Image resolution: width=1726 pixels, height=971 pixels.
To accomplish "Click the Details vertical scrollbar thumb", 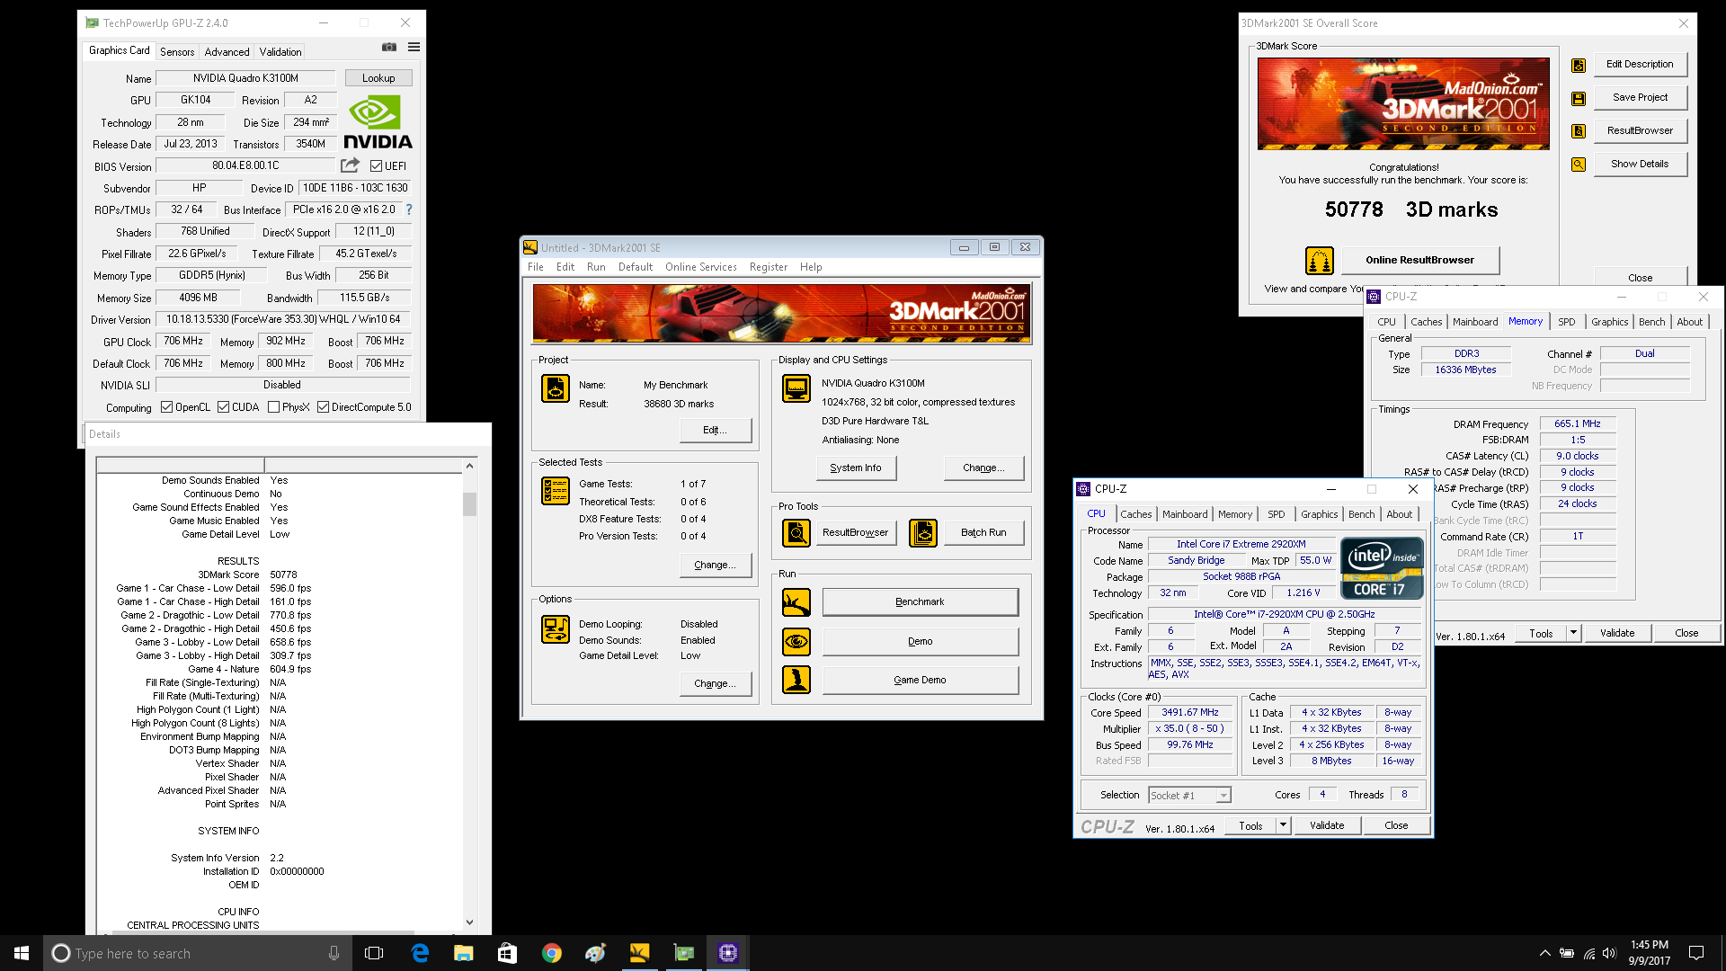I will coord(469,503).
